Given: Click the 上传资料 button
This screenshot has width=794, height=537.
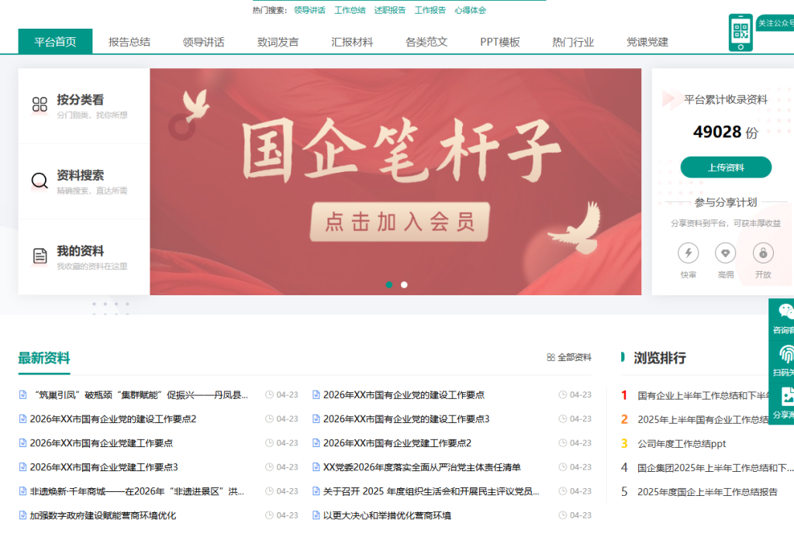Looking at the screenshot, I should click(726, 167).
